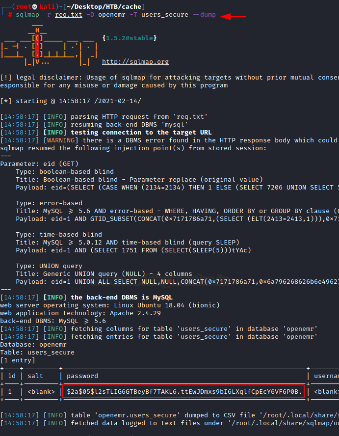
Task: Click the 'id' value 1 cell
Action: 10,392
